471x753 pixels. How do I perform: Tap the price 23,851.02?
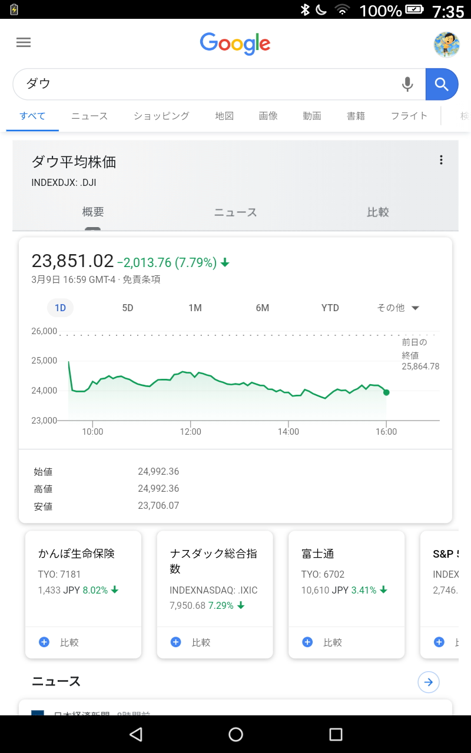click(72, 261)
